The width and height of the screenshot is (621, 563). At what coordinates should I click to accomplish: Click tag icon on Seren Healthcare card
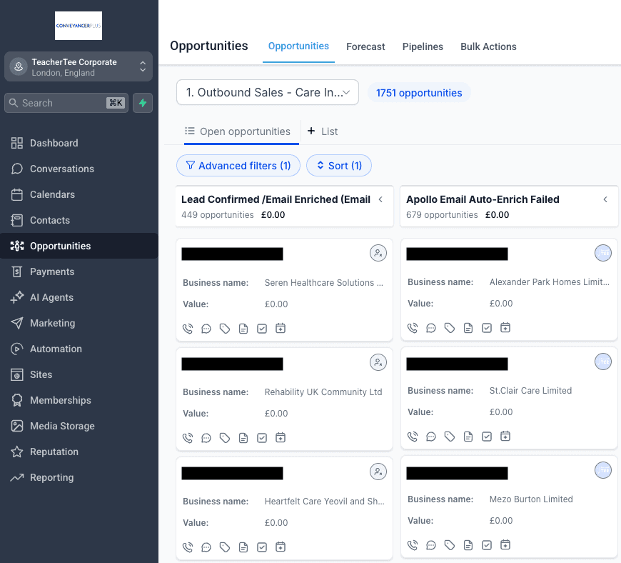[225, 329]
